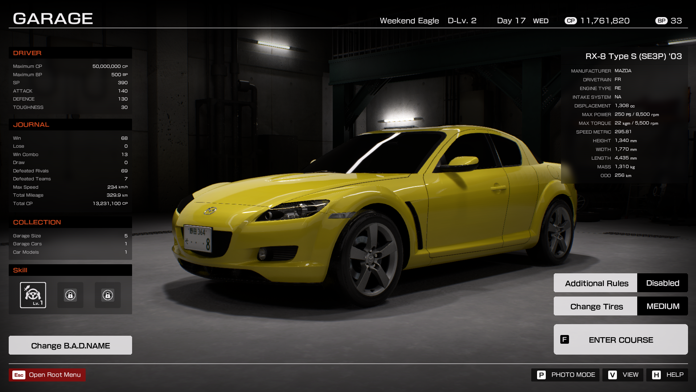Click the Day 17 WED date text
The width and height of the screenshot is (696, 392).
point(523,21)
